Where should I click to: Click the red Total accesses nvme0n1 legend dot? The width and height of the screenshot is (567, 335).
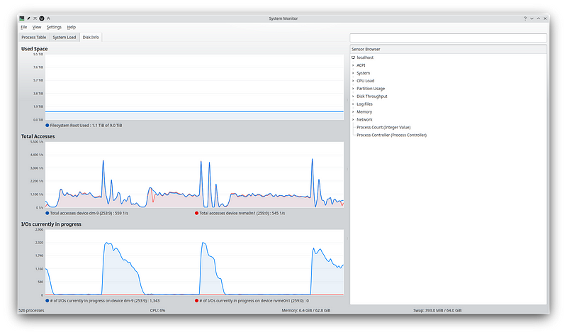197,214
